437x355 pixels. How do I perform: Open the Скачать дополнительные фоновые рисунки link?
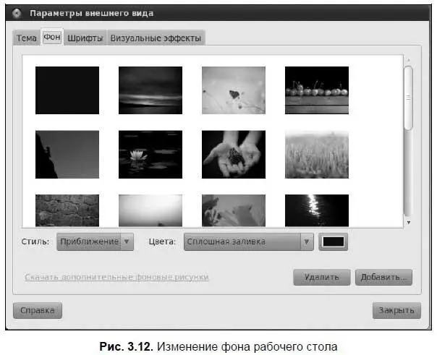pos(116,277)
